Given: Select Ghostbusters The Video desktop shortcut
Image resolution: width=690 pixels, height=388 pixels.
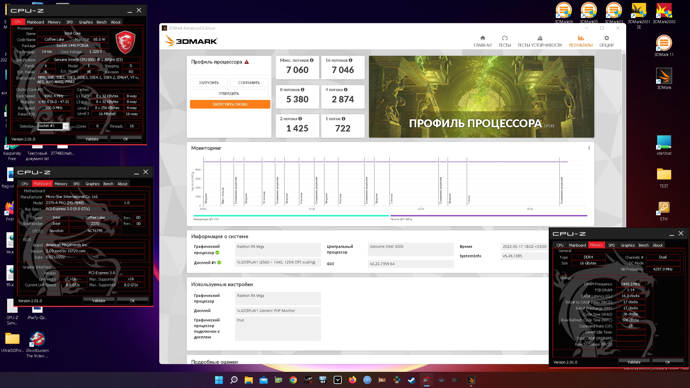Looking at the screenshot, I should click(x=37, y=344).
